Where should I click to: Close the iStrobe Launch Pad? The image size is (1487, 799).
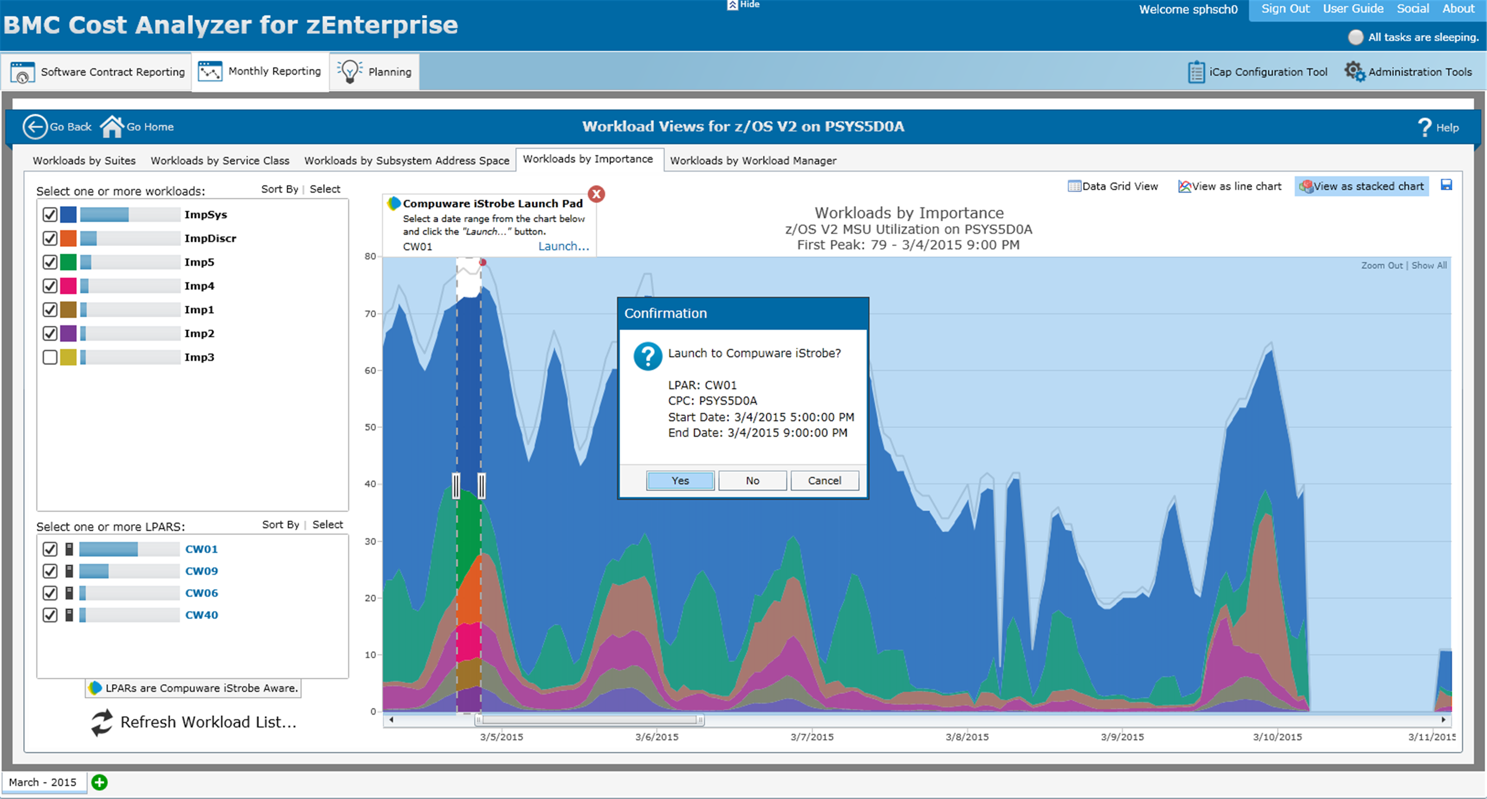click(x=596, y=194)
